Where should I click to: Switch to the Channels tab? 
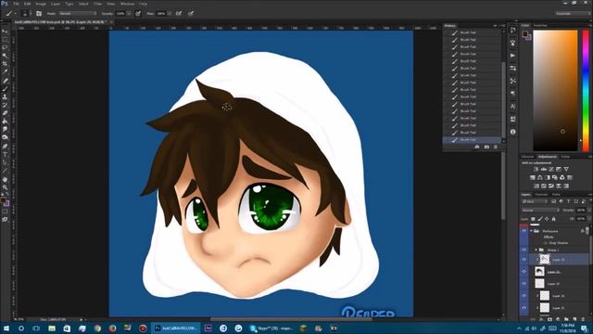click(541, 194)
